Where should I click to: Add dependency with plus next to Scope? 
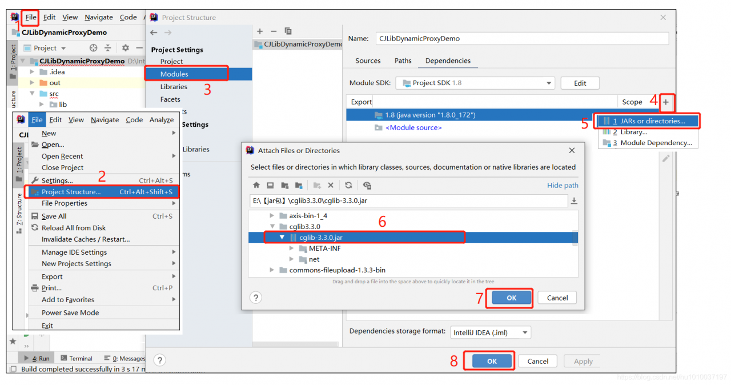(666, 102)
